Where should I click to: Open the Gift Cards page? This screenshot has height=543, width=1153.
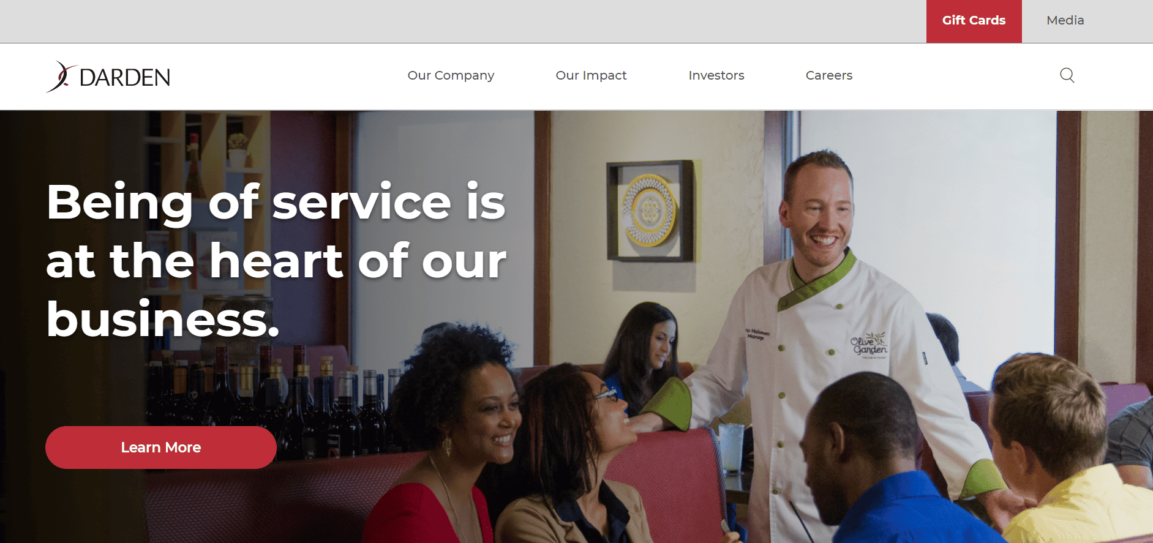coord(974,21)
